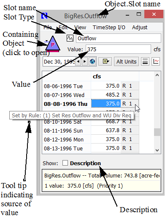The width and height of the screenshot is (165, 216).
Task: Click in the Outflow slot name field
Action: pyautogui.click(x=119, y=38)
